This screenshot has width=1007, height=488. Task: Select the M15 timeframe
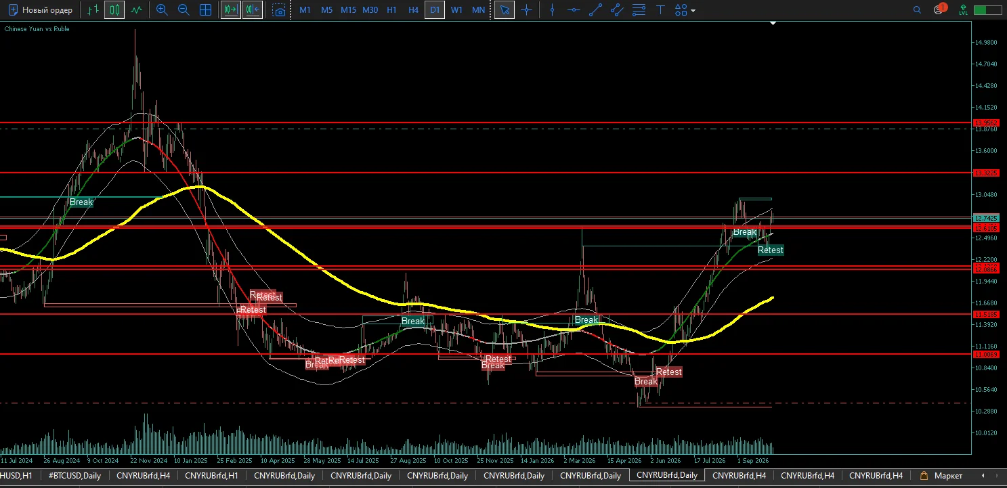348,10
